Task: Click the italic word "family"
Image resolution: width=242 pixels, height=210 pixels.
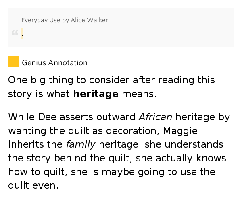Action: coord(81,144)
